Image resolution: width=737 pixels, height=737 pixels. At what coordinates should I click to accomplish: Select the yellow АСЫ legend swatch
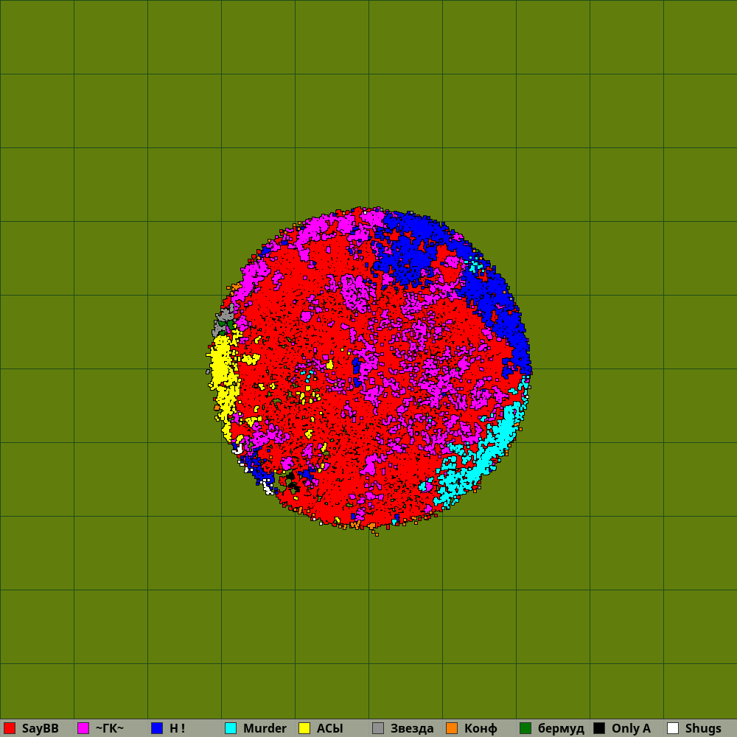tap(304, 728)
